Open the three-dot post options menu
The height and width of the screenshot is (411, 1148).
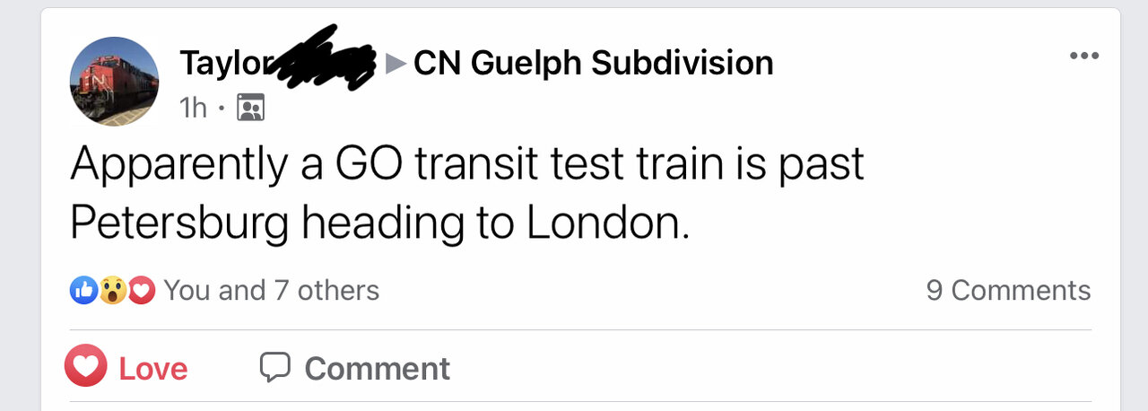tap(1083, 57)
